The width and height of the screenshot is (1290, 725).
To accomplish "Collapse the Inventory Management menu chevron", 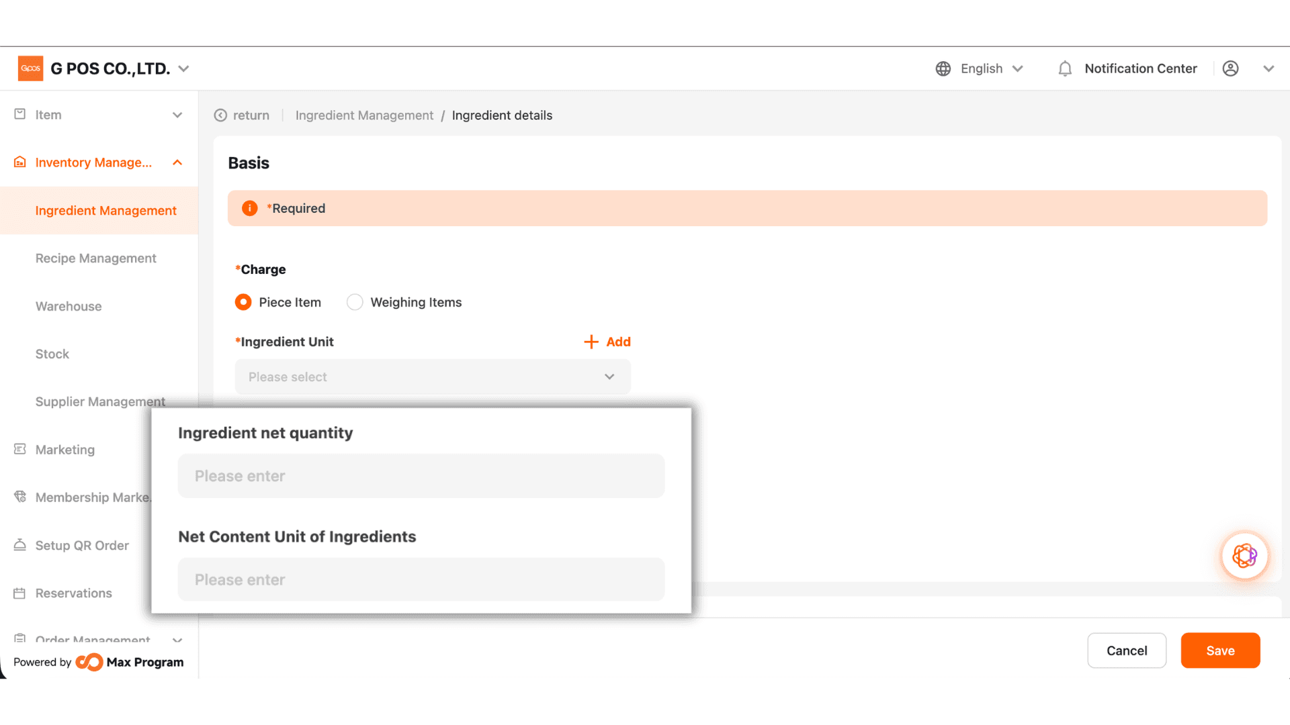I will [x=177, y=162].
